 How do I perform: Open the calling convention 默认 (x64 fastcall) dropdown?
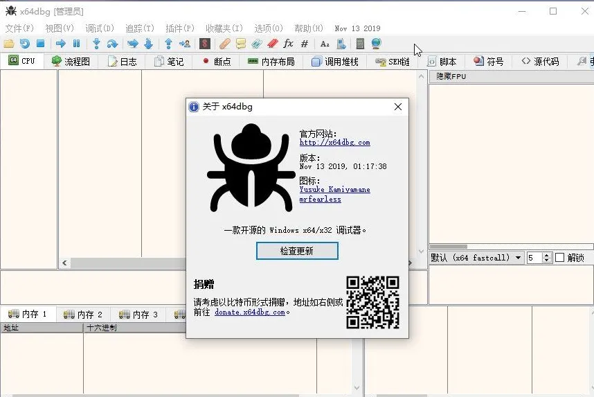coord(476,258)
